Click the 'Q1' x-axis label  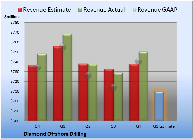62,126
